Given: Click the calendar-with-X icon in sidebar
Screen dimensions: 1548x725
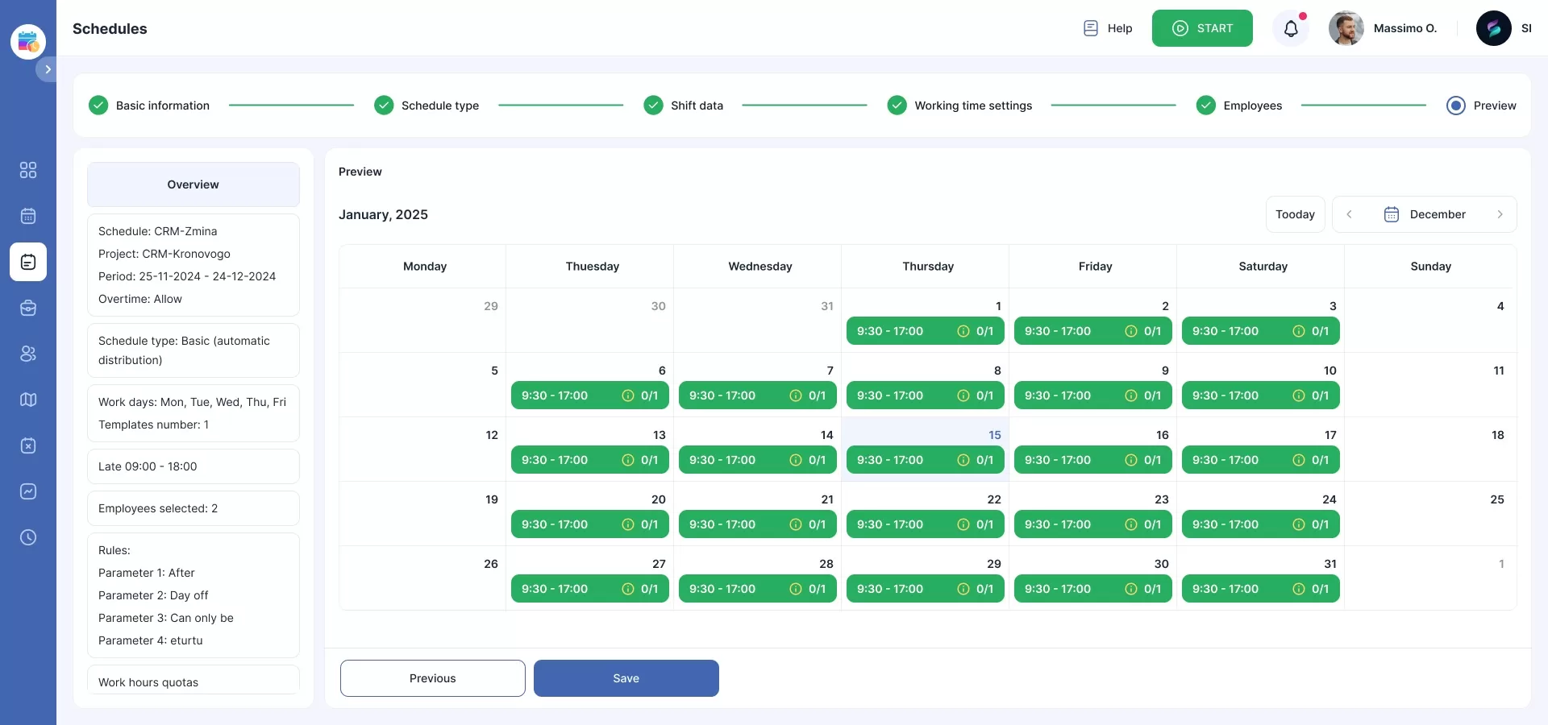Looking at the screenshot, I should (x=28, y=445).
